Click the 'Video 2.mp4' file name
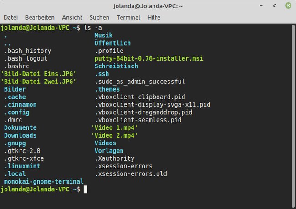 click(115, 135)
